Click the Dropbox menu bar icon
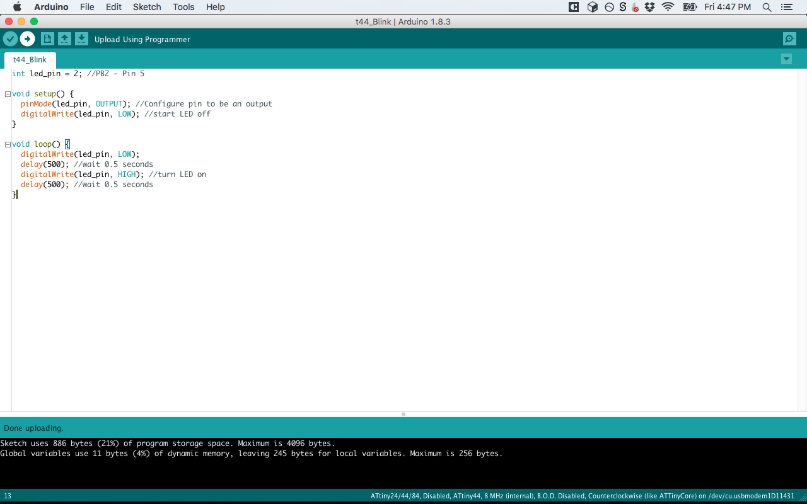The width and height of the screenshot is (807, 504). (650, 7)
